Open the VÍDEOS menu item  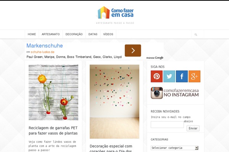pyautogui.click(x=108, y=34)
